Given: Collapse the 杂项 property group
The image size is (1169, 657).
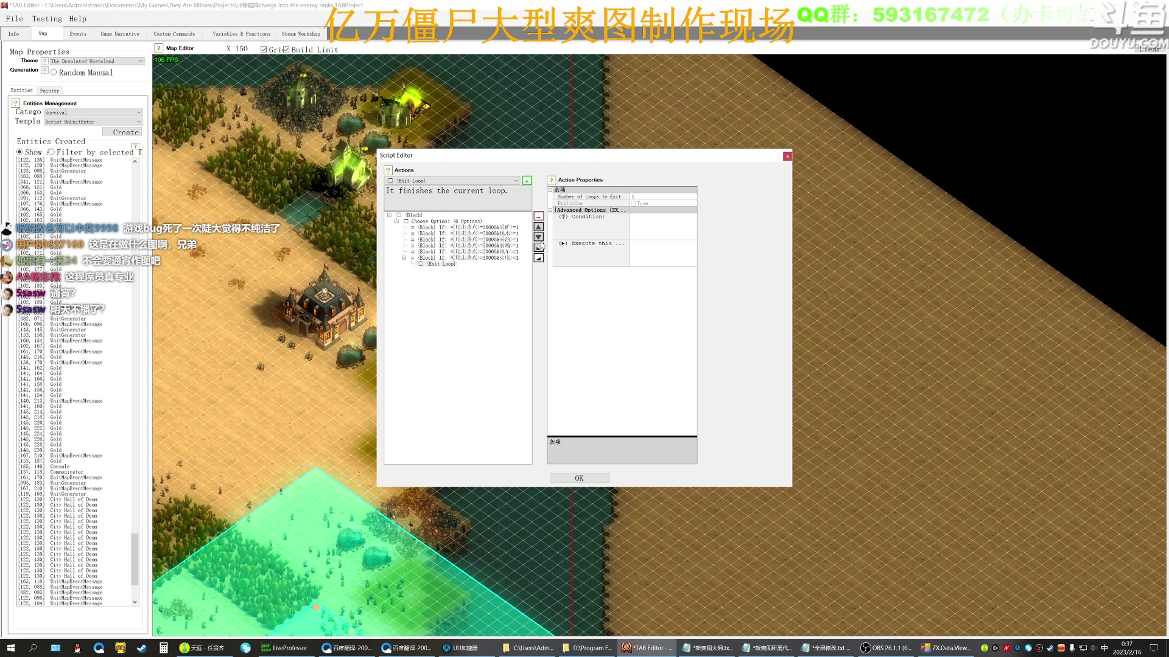Looking at the screenshot, I should click(x=550, y=190).
